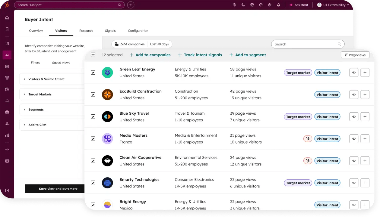Switch to the Research tab

pos(86,31)
